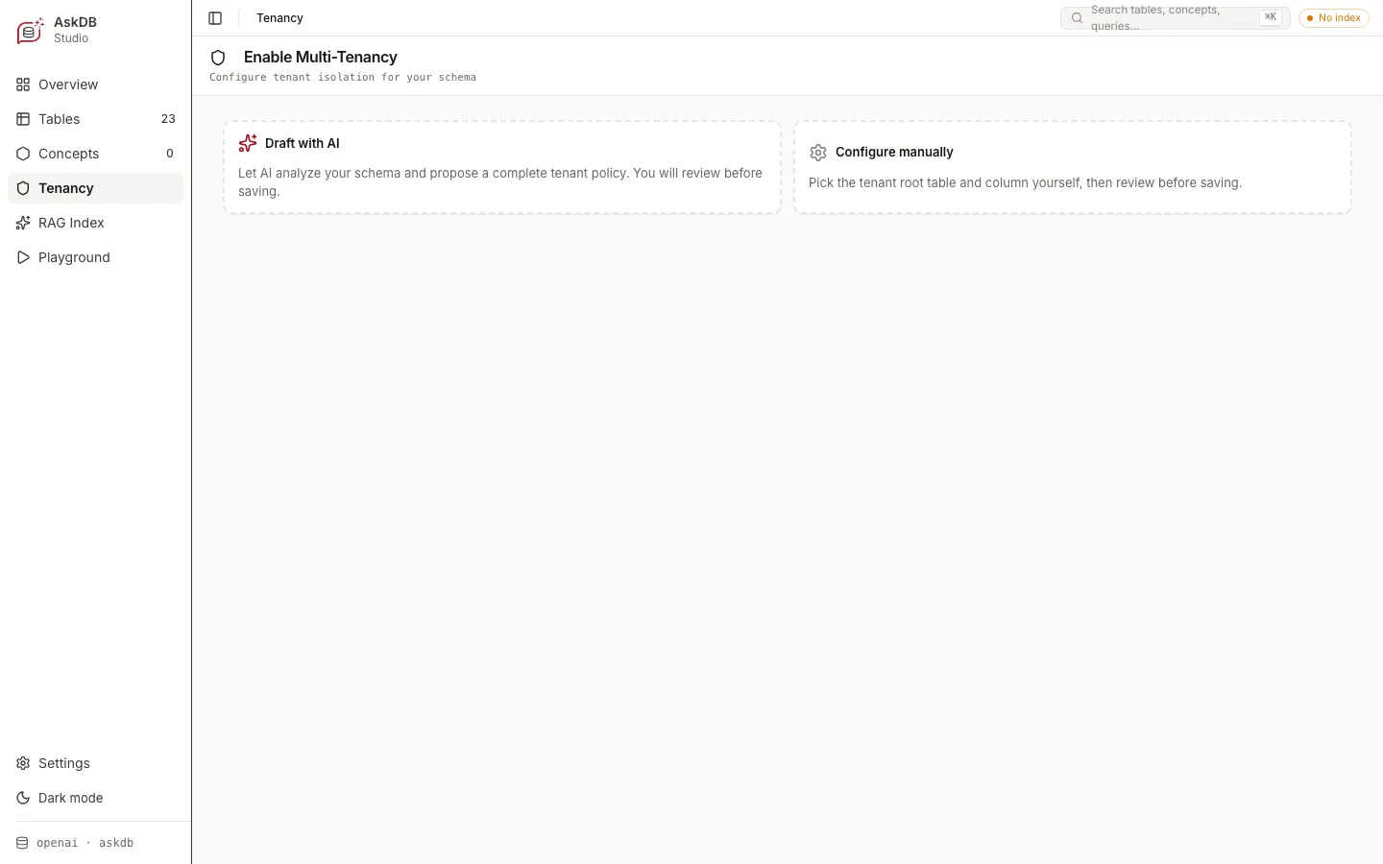The image size is (1383, 864).
Task: Focus the search tables, concepts, queries field
Action: point(1176,18)
